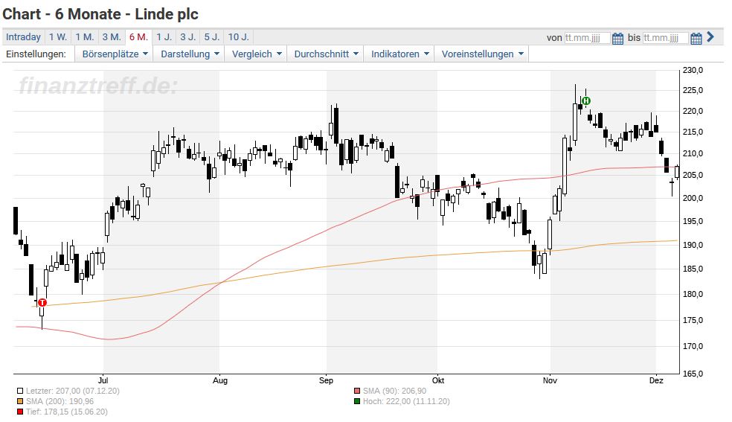Viewport: 732px width, 422px height.
Task: Click the 'Jul' x-axis label
Action: pyautogui.click(x=103, y=380)
